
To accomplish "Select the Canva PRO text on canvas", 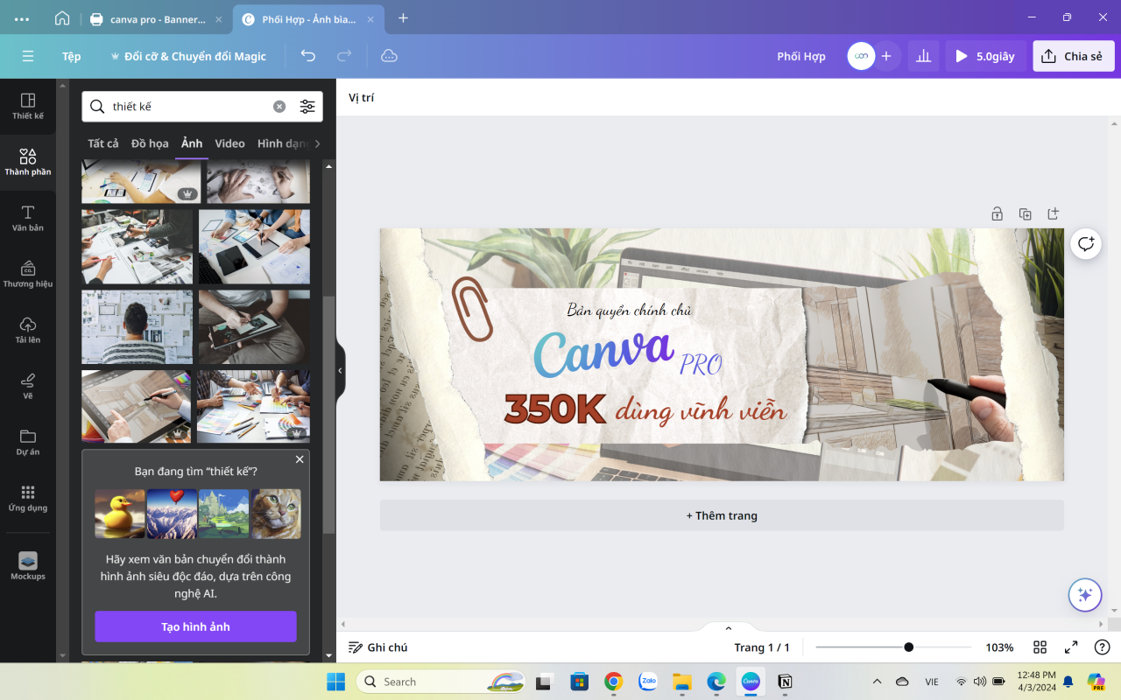I will coord(627,353).
